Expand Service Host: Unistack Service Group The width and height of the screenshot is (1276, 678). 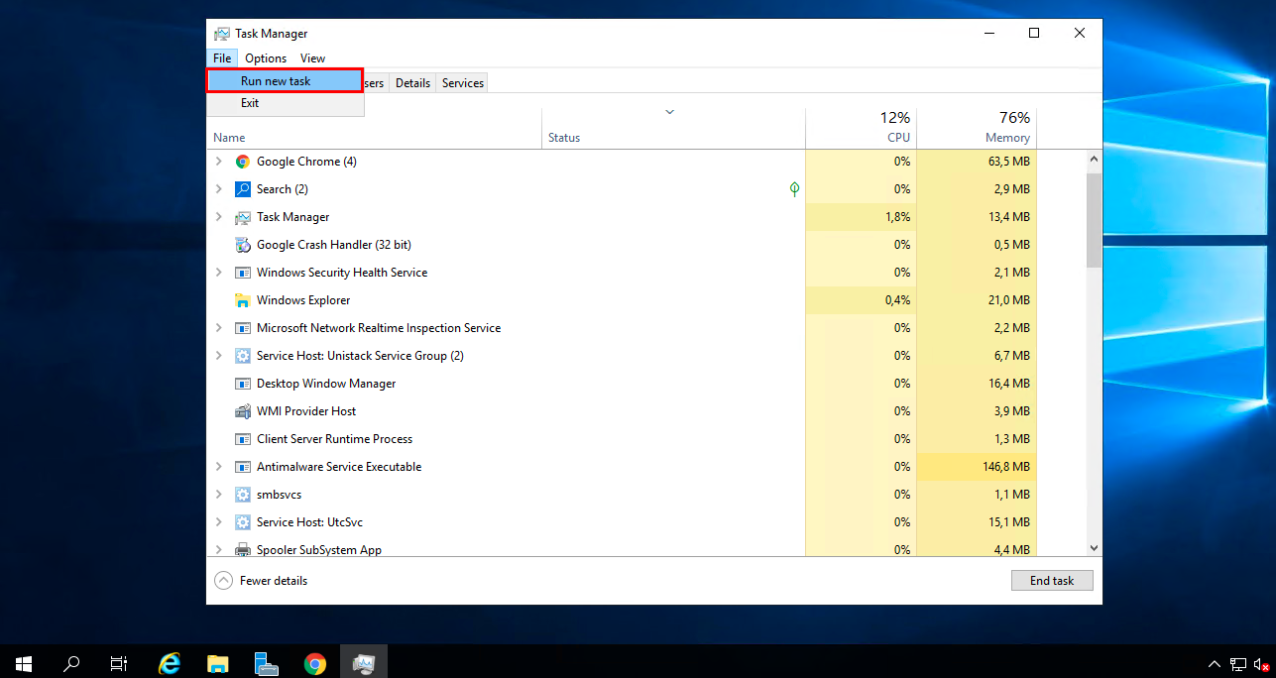tap(219, 356)
